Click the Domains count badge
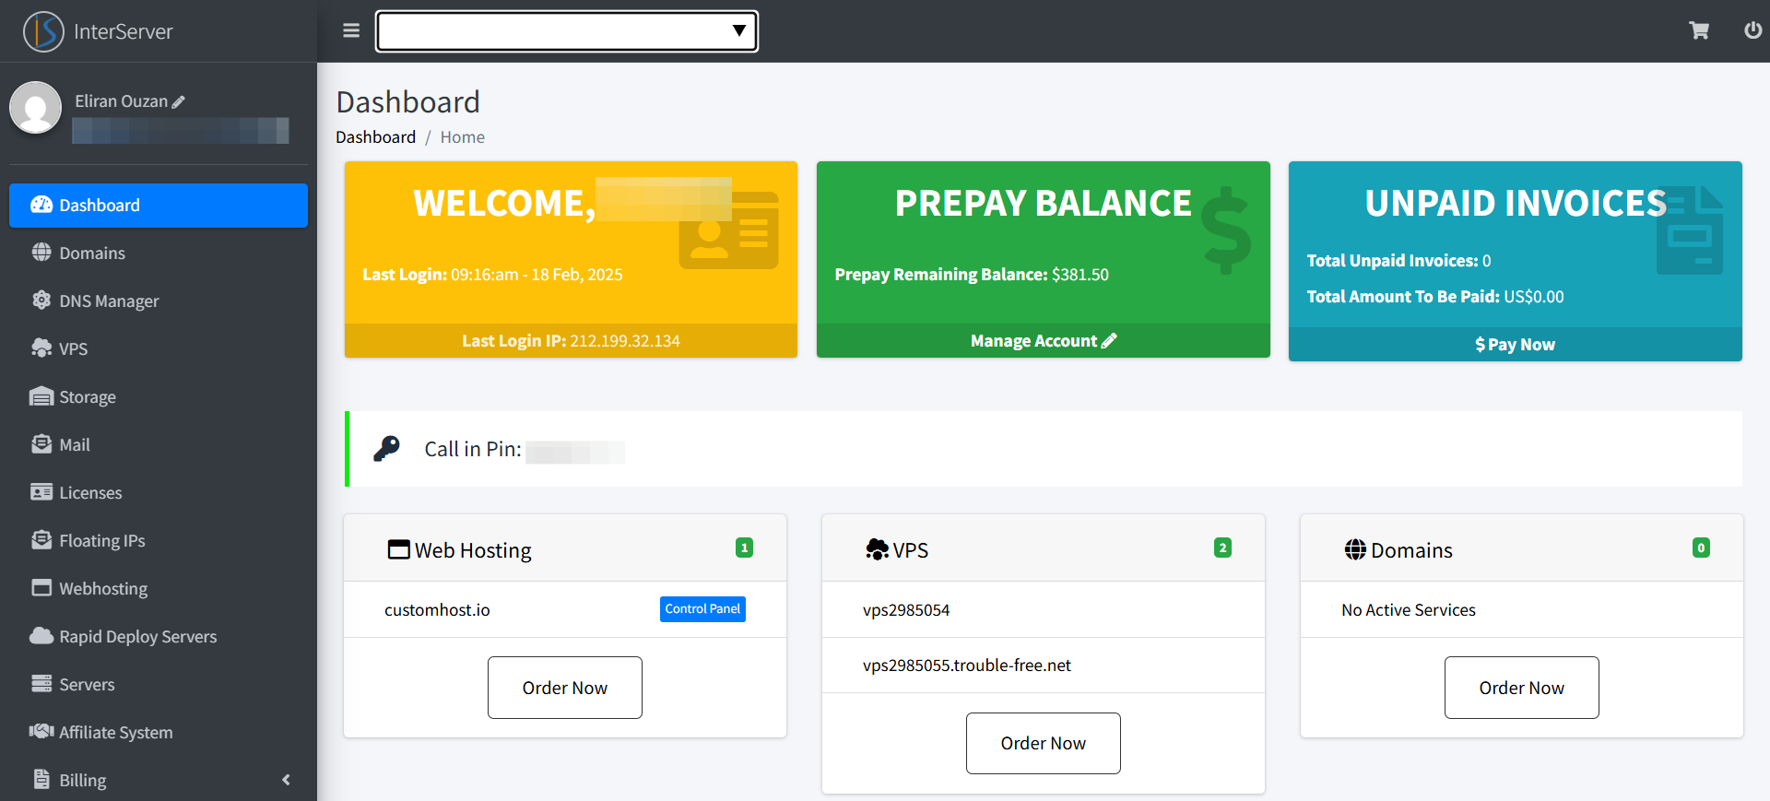This screenshot has height=801, width=1770. 1701,548
